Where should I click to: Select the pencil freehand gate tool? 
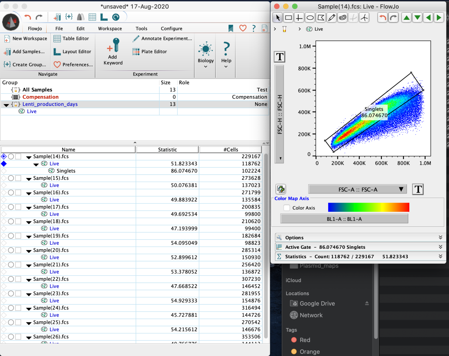pyautogui.click(x=331, y=18)
